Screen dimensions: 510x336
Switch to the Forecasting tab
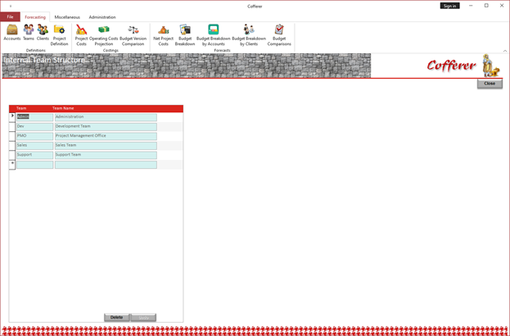(x=35, y=17)
